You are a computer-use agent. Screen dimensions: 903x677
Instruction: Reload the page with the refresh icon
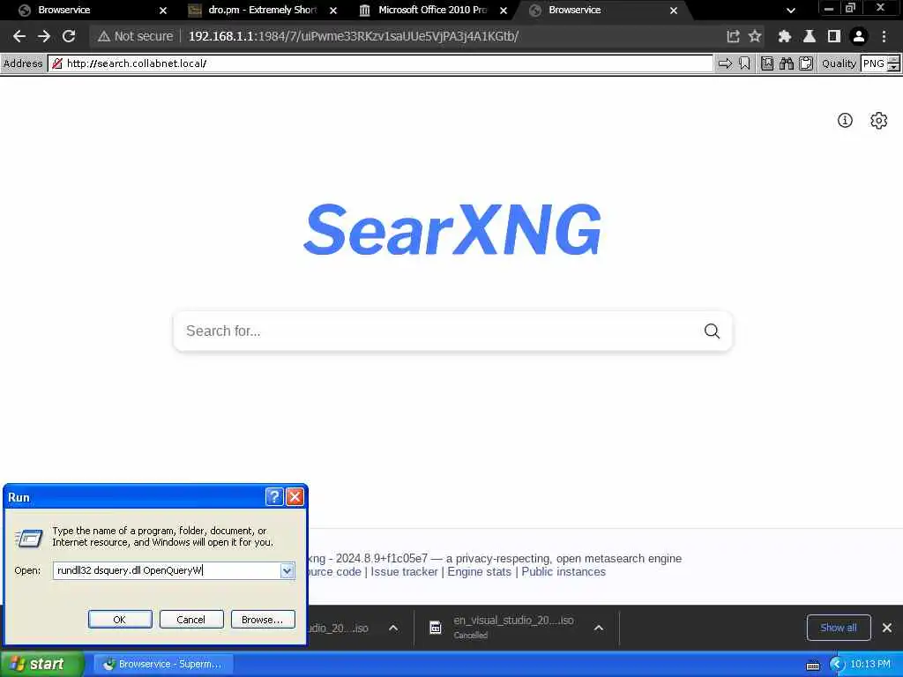coord(69,36)
